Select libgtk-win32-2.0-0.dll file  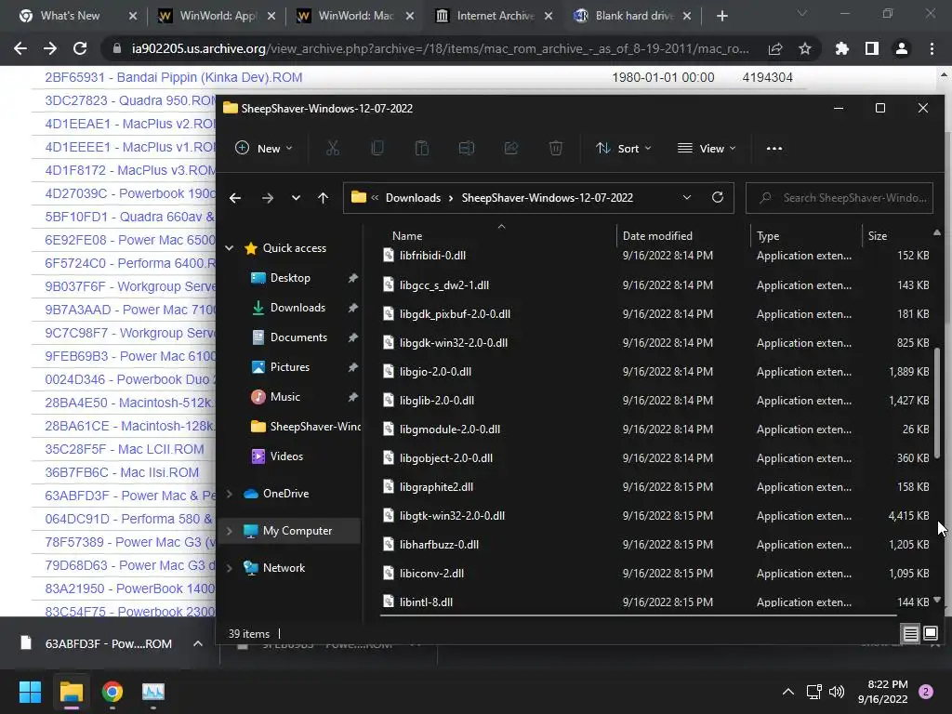click(452, 515)
